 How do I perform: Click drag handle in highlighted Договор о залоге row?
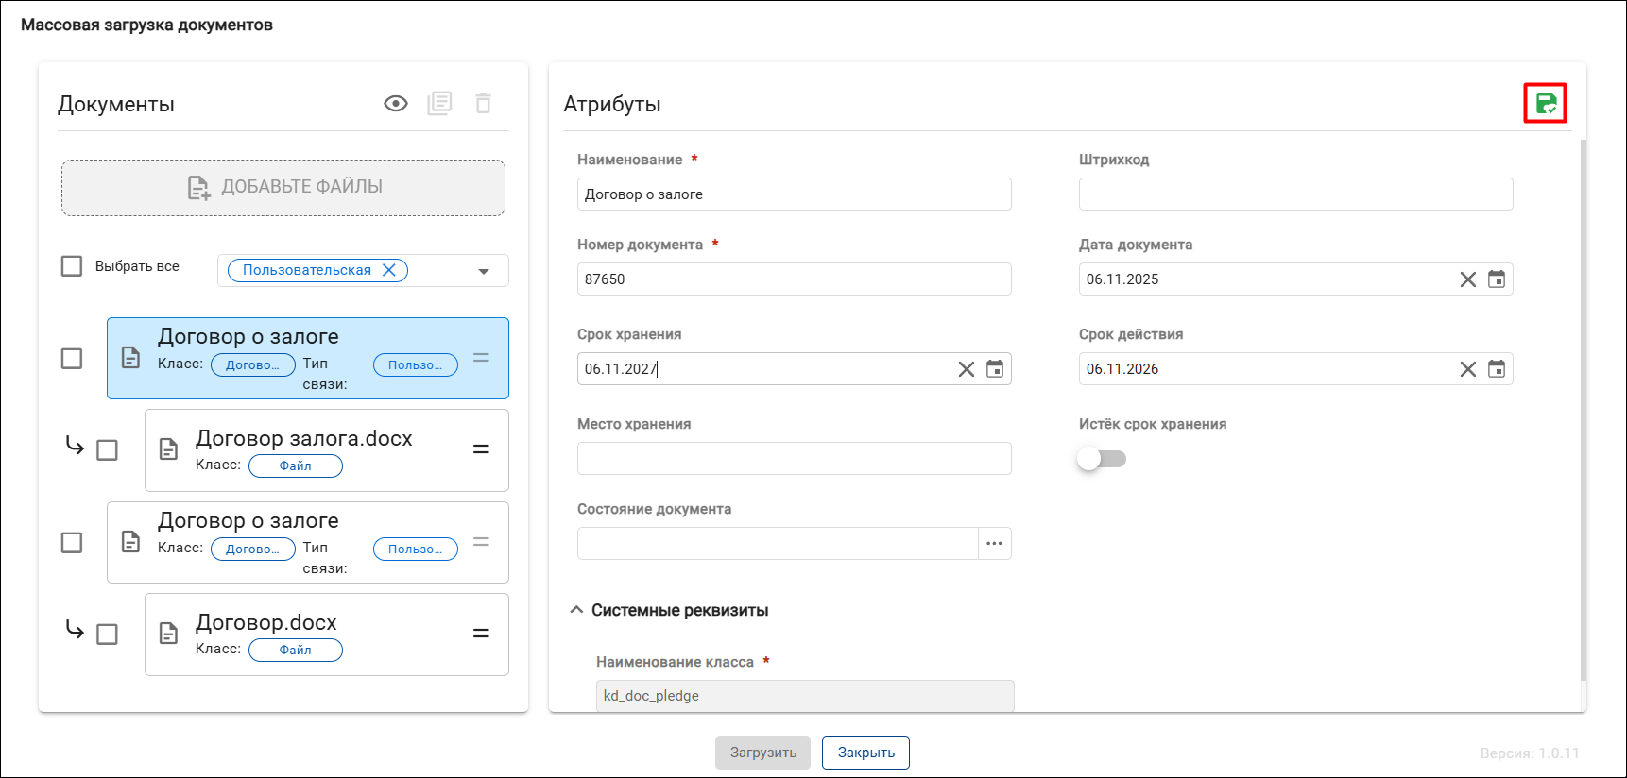[x=481, y=358]
